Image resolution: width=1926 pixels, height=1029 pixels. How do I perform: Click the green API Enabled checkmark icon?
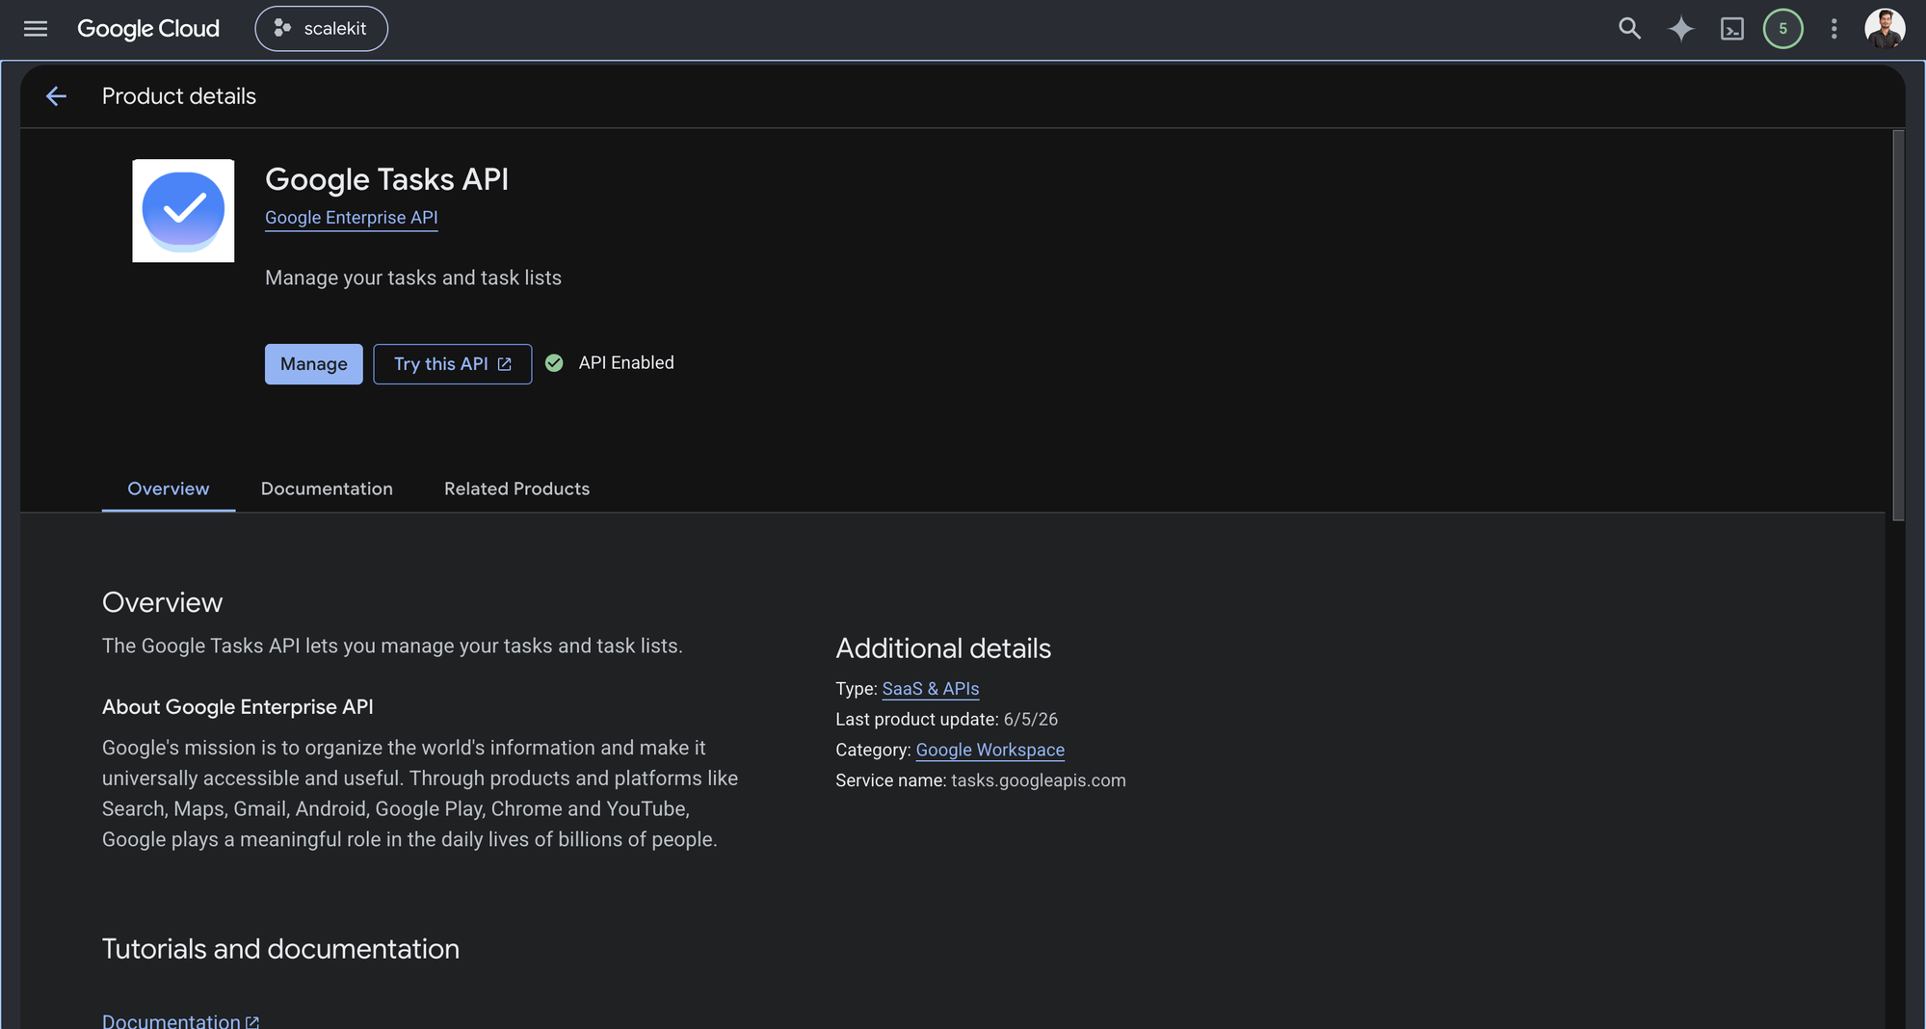coord(554,363)
